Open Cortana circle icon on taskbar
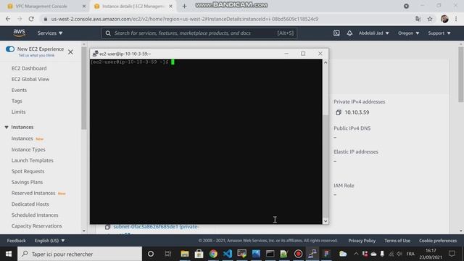 pyautogui.click(x=151, y=254)
